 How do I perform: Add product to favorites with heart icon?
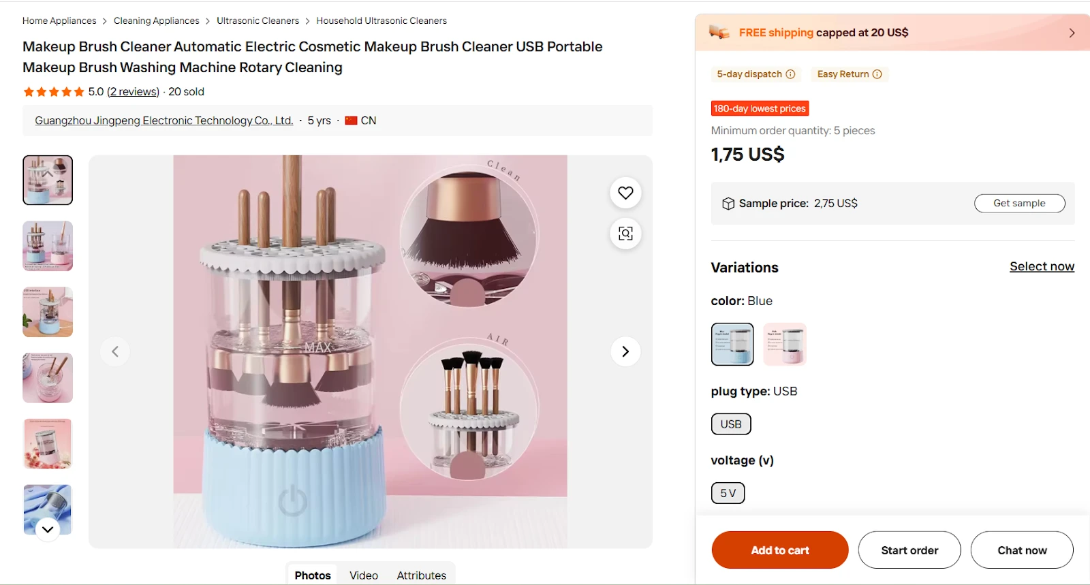point(625,193)
